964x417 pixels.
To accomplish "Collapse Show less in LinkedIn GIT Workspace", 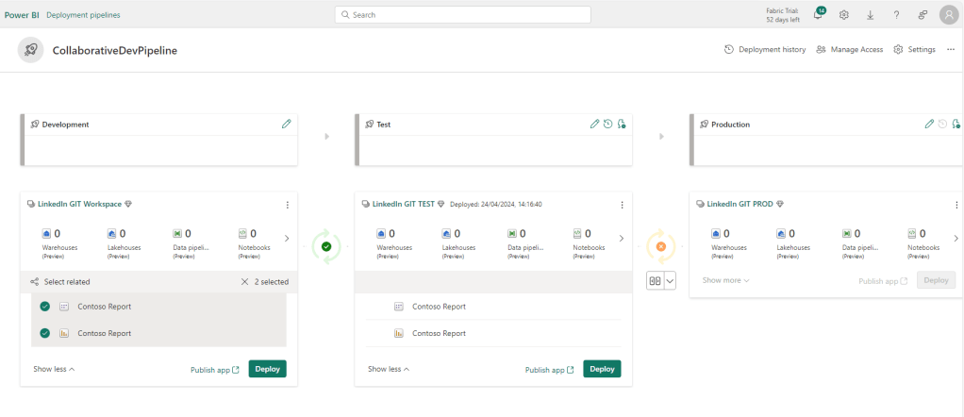I will pos(54,369).
